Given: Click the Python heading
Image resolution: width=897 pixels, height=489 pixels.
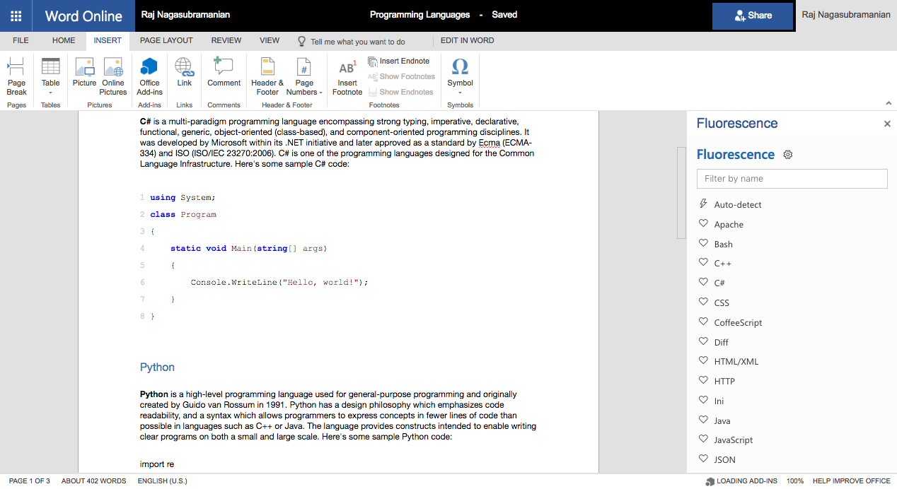Looking at the screenshot, I should tap(157, 367).
